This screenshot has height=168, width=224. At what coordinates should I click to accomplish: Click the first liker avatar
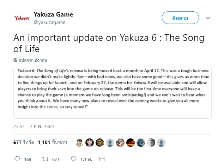[x=80, y=142]
